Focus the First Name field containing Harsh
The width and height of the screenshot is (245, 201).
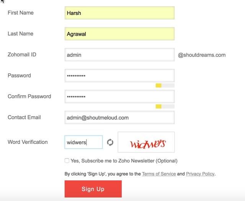click(x=119, y=13)
